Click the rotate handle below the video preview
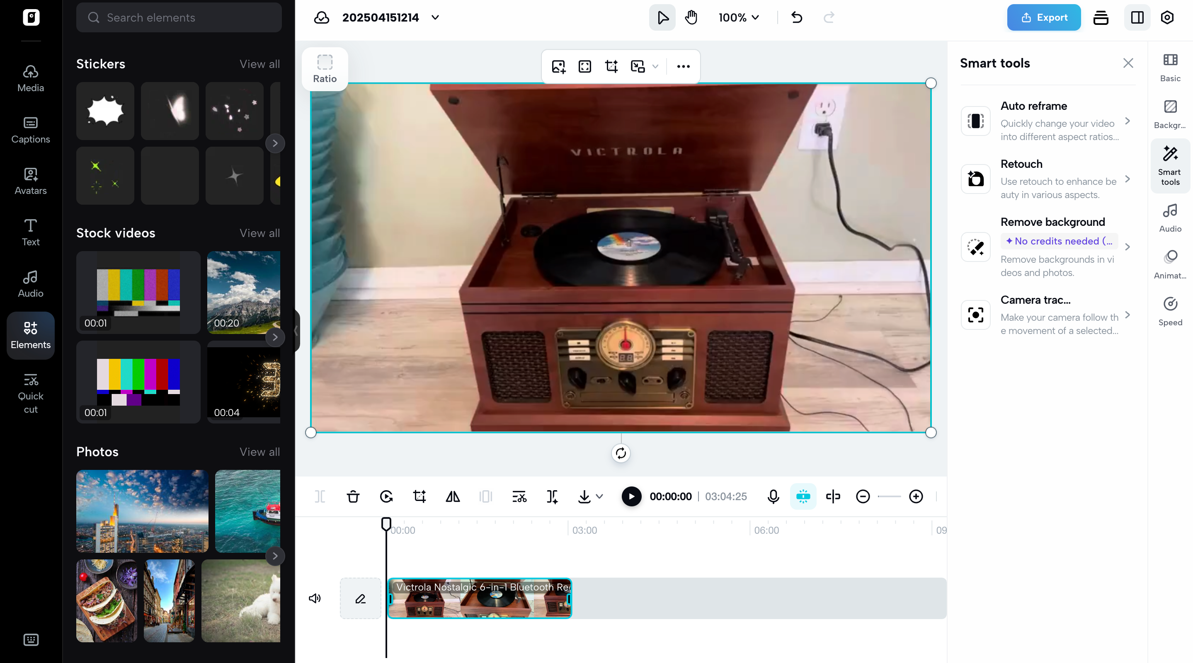This screenshot has height=663, width=1193. (x=621, y=453)
